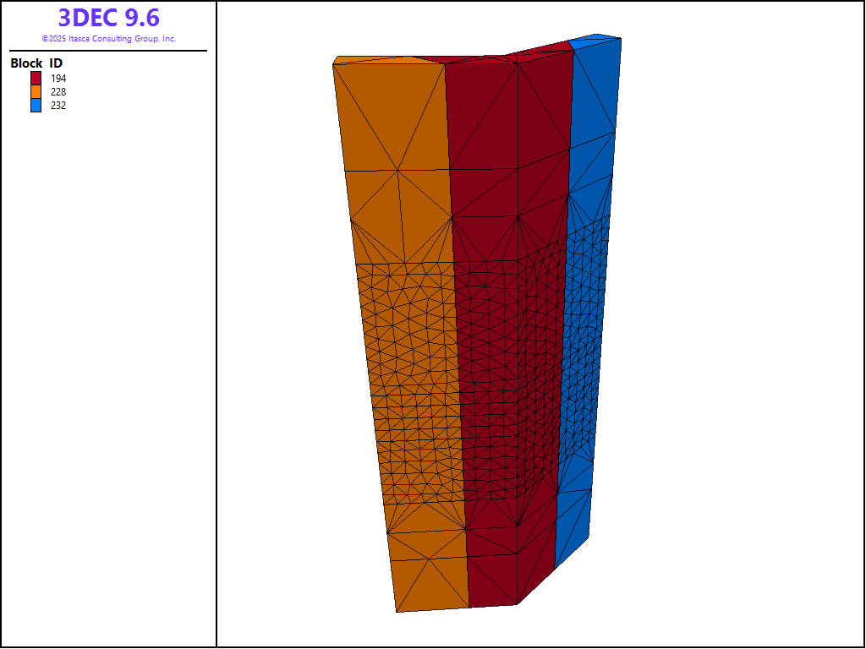Pick the blue swatch for block 232
The width and height of the screenshot is (866, 649).
click(36, 106)
